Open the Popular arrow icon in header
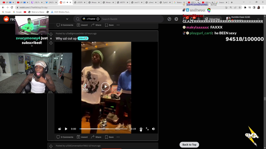This screenshot has width=266, height=149. point(169,19)
